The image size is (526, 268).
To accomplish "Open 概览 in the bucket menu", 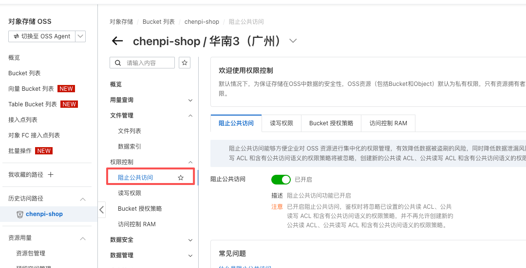I will 116,84.
